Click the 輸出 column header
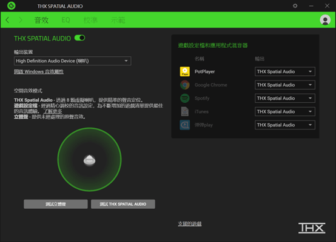Viewport: 336px width, 242px height. [260, 59]
